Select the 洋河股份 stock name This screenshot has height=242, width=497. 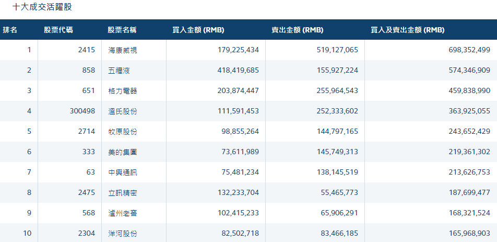click(x=122, y=234)
